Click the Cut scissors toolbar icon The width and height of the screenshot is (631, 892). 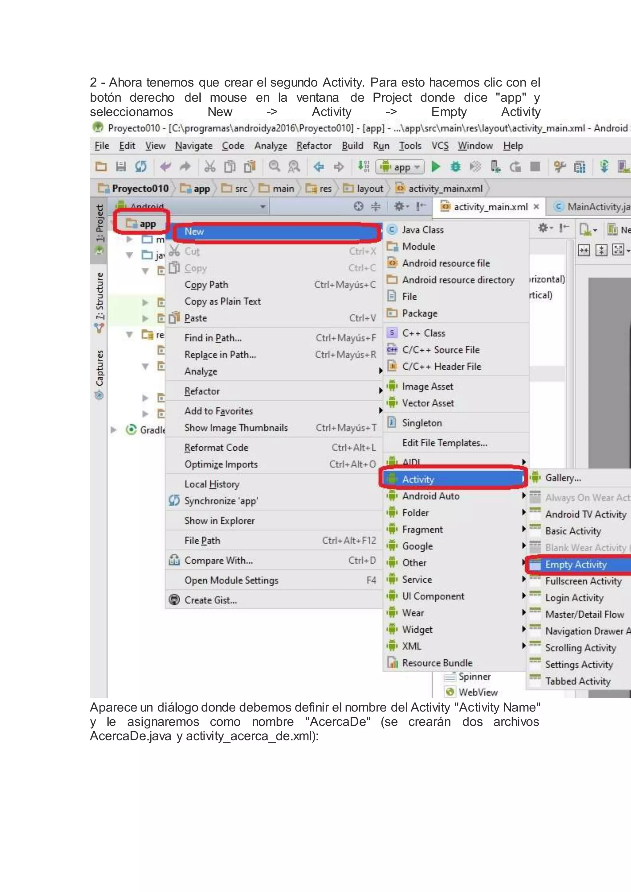[210, 167]
